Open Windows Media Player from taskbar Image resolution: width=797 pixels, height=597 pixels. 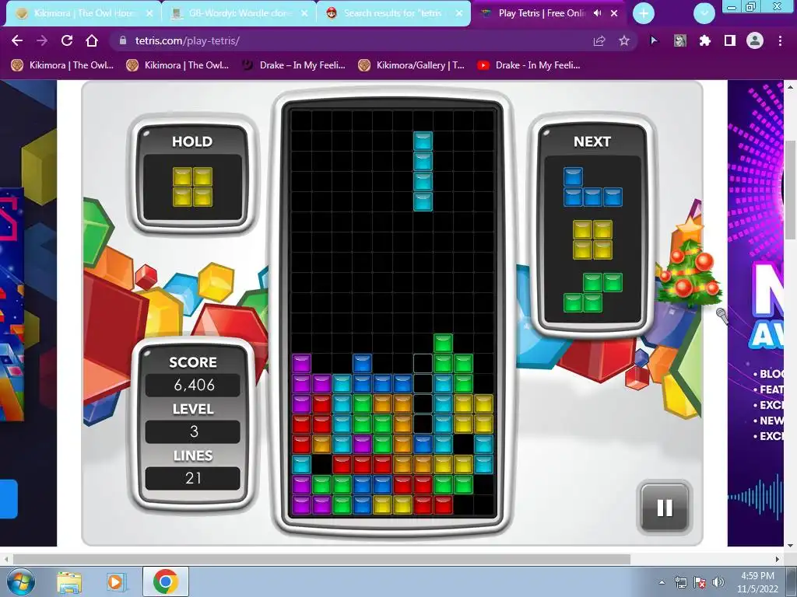point(116,581)
